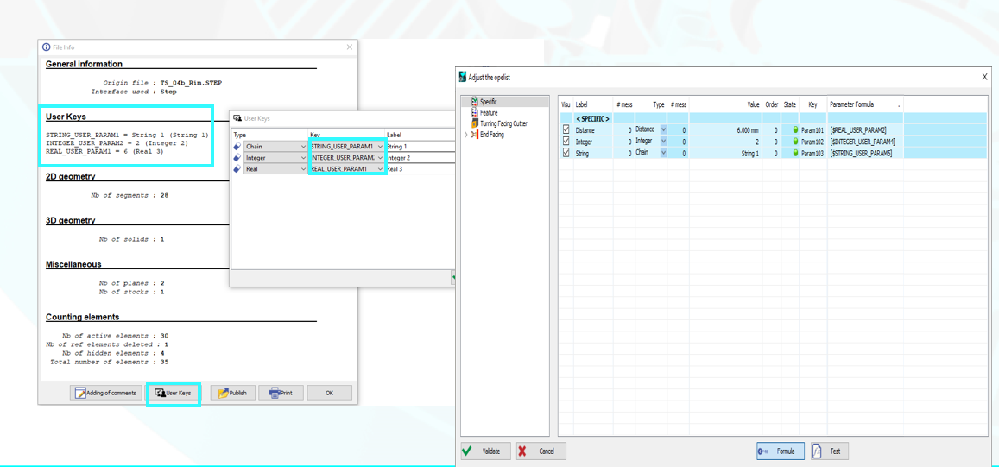Select the Feature item in opelist tree
Image resolution: width=999 pixels, height=467 pixels.
click(x=489, y=113)
